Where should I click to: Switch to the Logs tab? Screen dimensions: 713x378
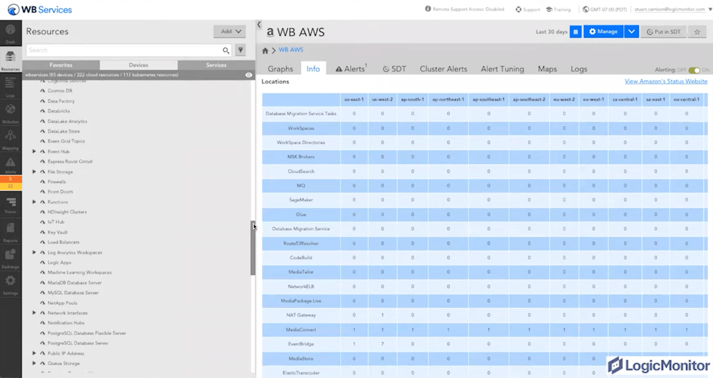578,69
